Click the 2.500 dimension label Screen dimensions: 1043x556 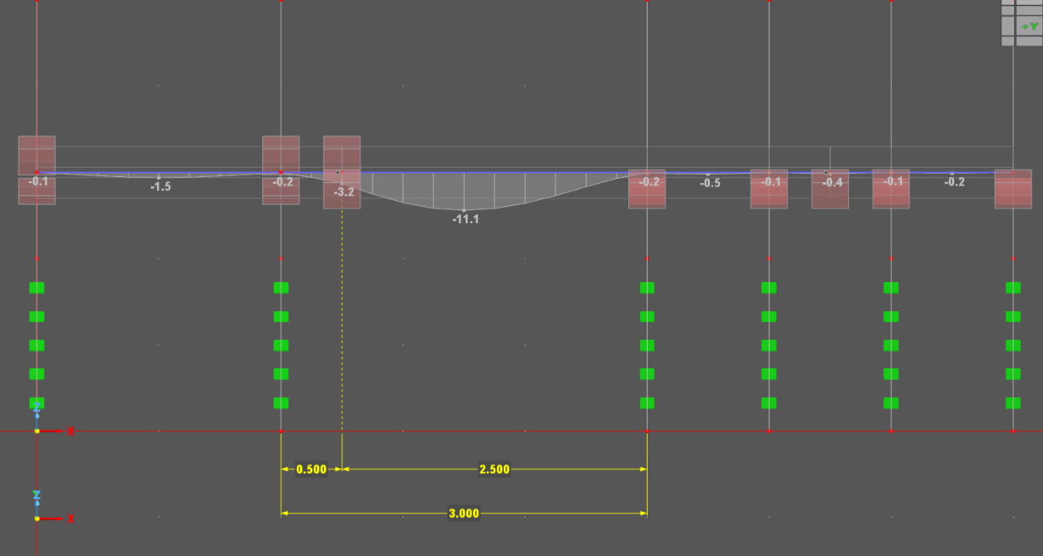click(494, 470)
